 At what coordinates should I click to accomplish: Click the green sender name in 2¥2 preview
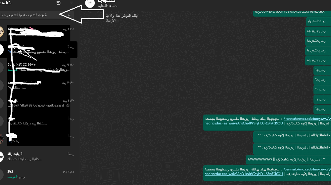tap(13, 177)
